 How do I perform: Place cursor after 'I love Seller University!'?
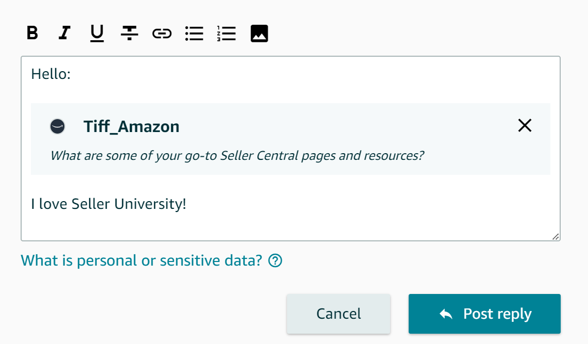point(187,204)
